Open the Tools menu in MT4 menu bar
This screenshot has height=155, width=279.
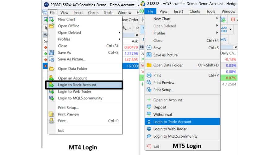[108, 13]
